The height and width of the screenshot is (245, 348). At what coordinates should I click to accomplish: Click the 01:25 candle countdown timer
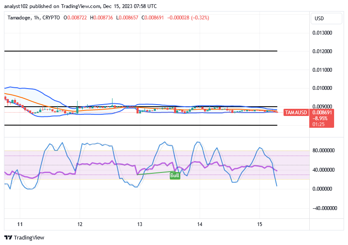(x=319, y=124)
